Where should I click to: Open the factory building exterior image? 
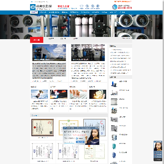(x=49, y=52)
